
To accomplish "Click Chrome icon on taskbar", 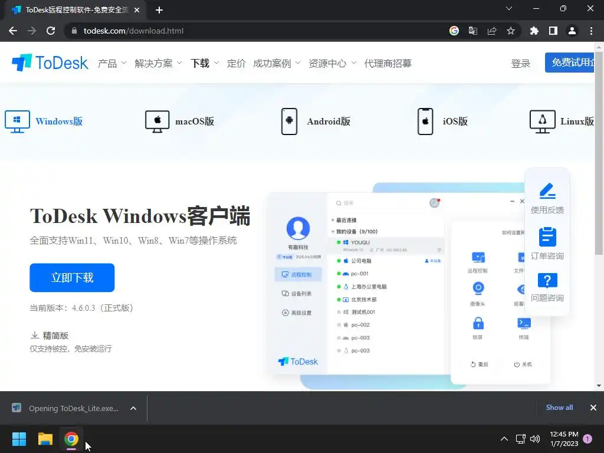I will 71,439.
